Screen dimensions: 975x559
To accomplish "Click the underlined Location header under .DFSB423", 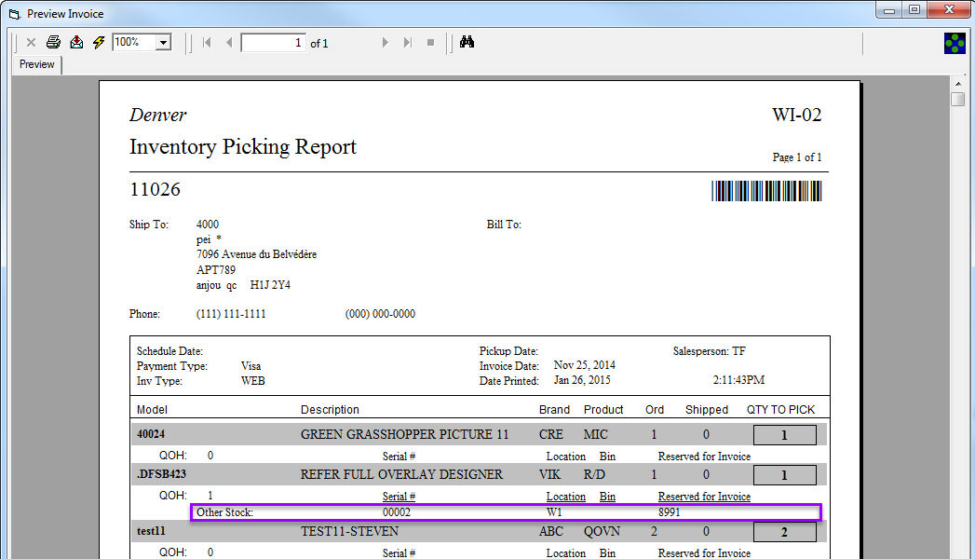I will 566,497.
